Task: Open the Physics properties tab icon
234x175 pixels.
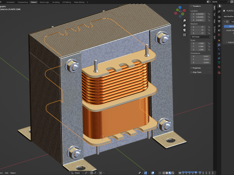Action: click(x=219, y=53)
